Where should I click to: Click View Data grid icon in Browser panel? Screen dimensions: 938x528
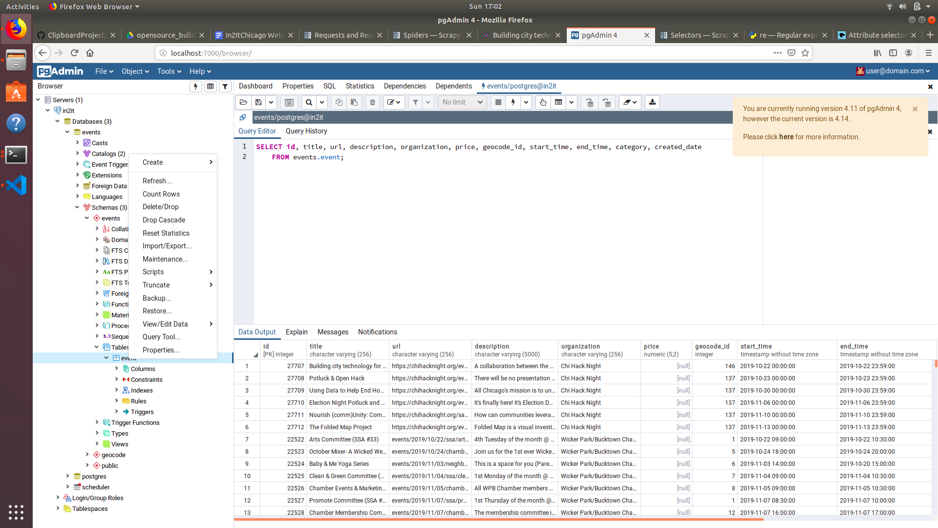click(x=210, y=87)
